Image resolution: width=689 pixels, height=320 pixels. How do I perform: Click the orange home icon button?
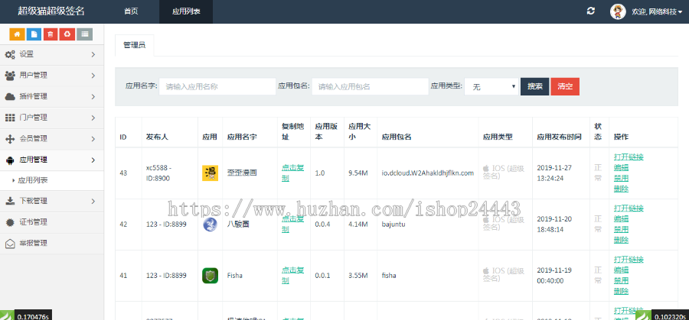click(x=17, y=34)
